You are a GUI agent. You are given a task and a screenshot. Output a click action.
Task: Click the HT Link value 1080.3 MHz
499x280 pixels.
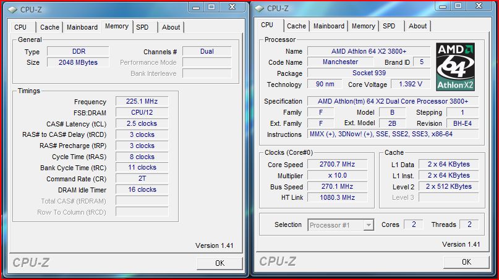point(338,197)
